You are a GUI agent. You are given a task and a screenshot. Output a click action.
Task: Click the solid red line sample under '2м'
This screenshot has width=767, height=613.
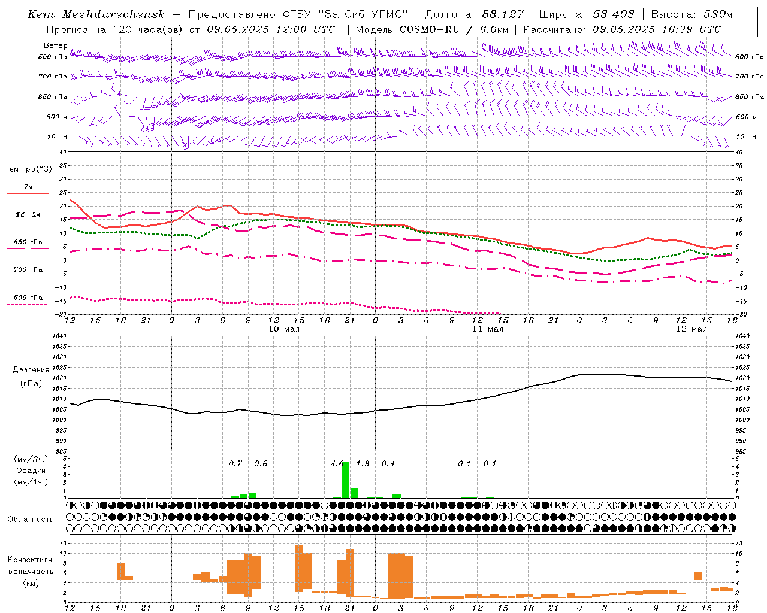(28, 194)
